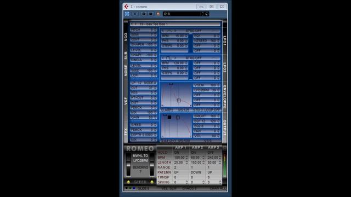Click the second toolbar button beside the power button
The image size is (351, 197).
pyautogui.click(x=134, y=14)
